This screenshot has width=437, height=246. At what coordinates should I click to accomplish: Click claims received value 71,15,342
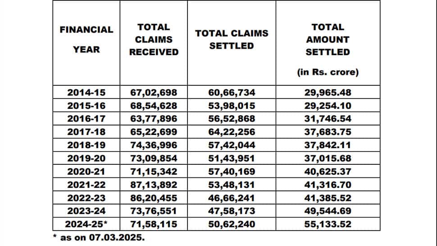click(154, 172)
